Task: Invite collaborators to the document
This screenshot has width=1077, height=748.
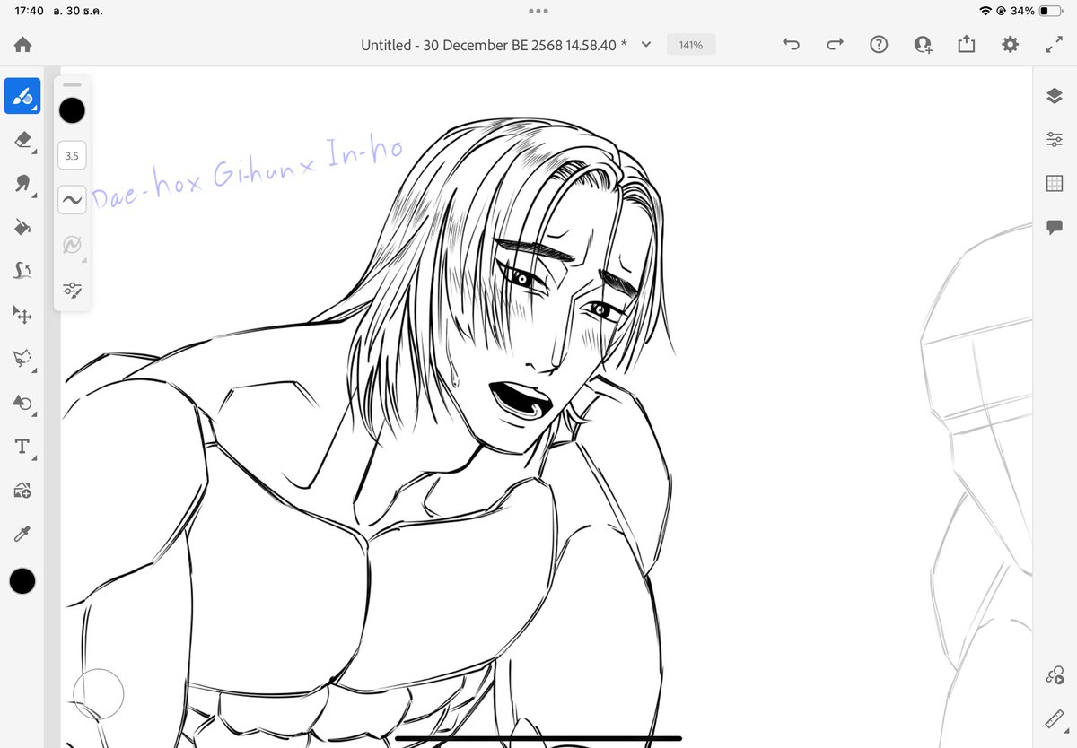Action: click(x=923, y=45)
